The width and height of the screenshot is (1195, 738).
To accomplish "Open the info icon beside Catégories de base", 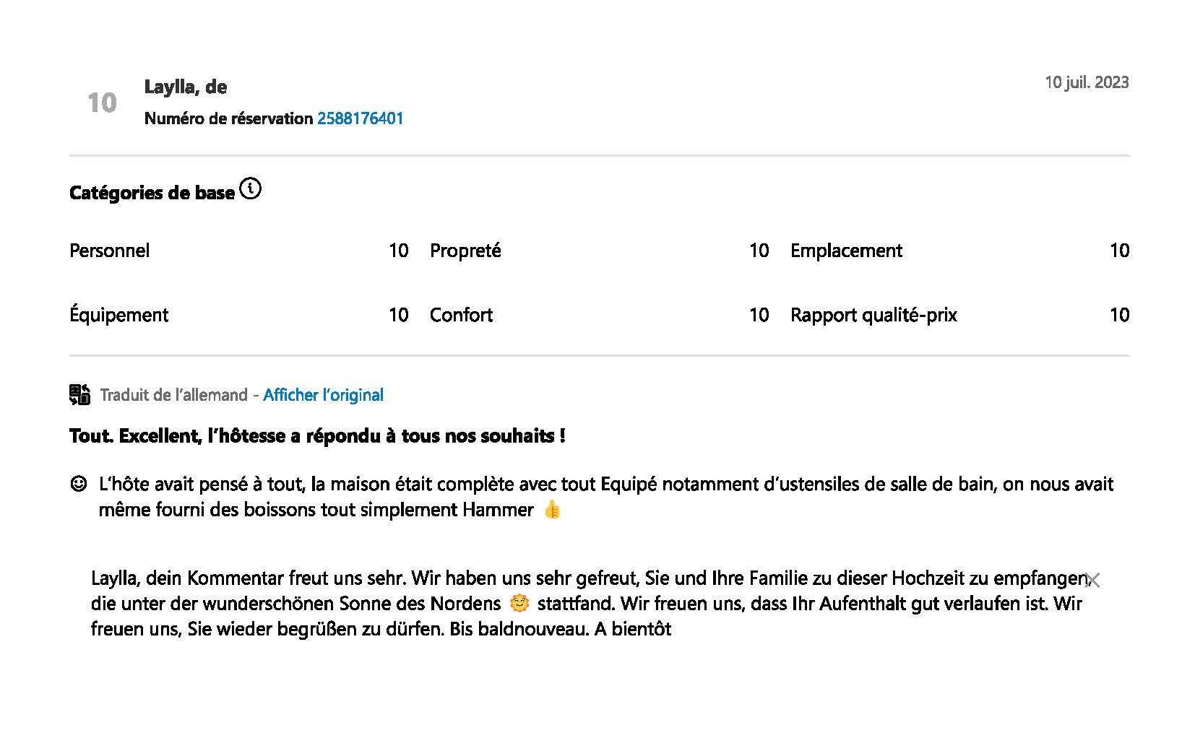I will (x=250, y=190).
